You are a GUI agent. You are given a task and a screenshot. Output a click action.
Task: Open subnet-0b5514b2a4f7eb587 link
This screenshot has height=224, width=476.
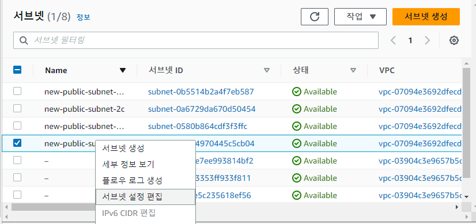point(201,92)
